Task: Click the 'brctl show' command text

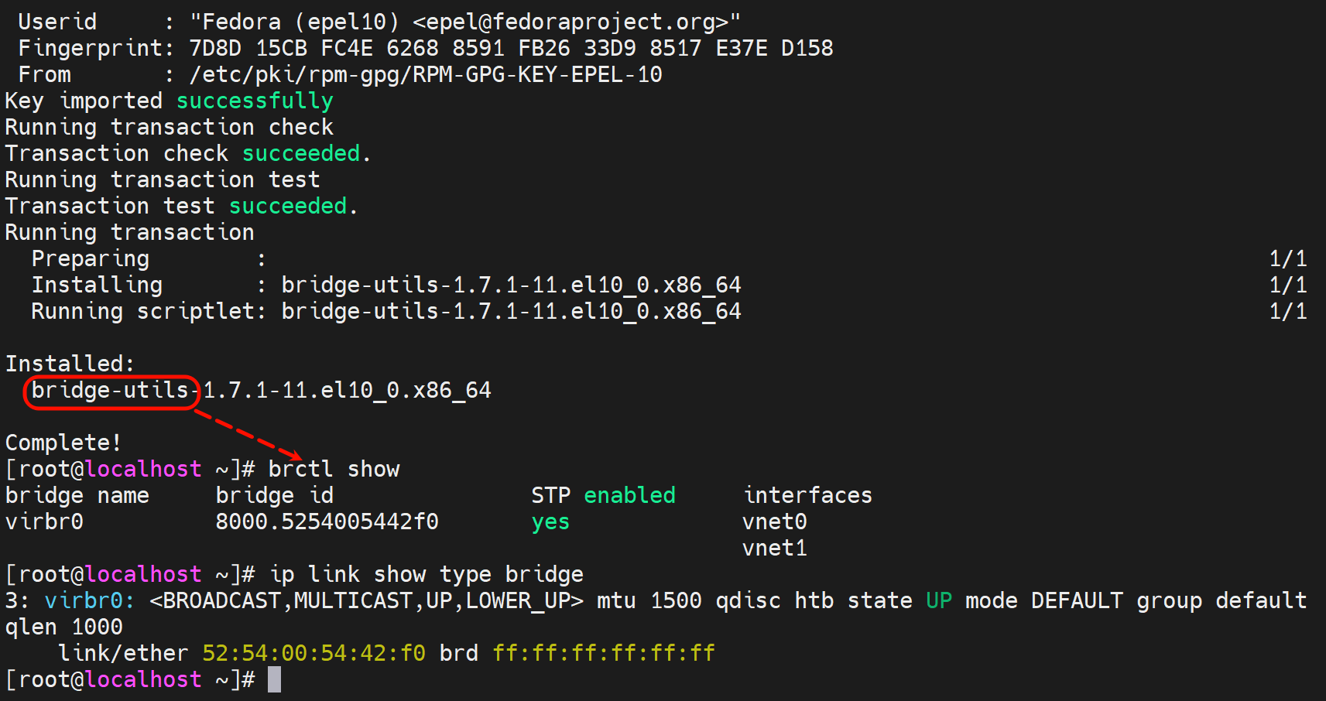Action: [334, 469]
